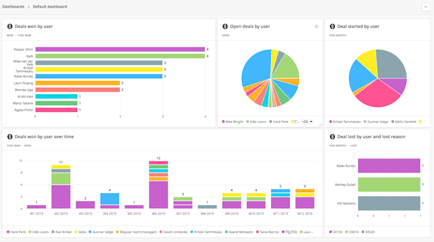The image size is (434, 242).
Task: Toggle Alar Kirikal in the over time chart legend
Action: point(61,232)
